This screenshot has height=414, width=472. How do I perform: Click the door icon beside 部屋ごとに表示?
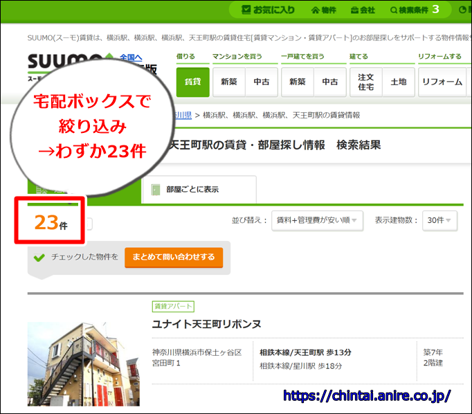tap(156, 190)
